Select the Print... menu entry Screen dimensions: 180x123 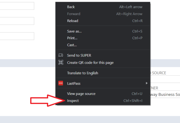(103, 38)
